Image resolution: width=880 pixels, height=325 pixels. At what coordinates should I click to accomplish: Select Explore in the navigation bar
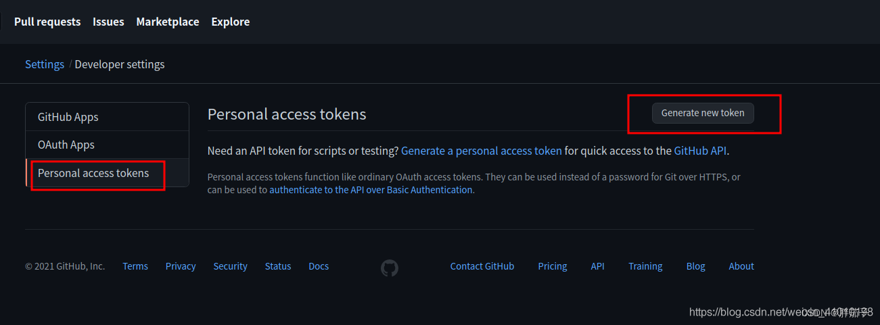pyautogui.click(x=231, y=22)
